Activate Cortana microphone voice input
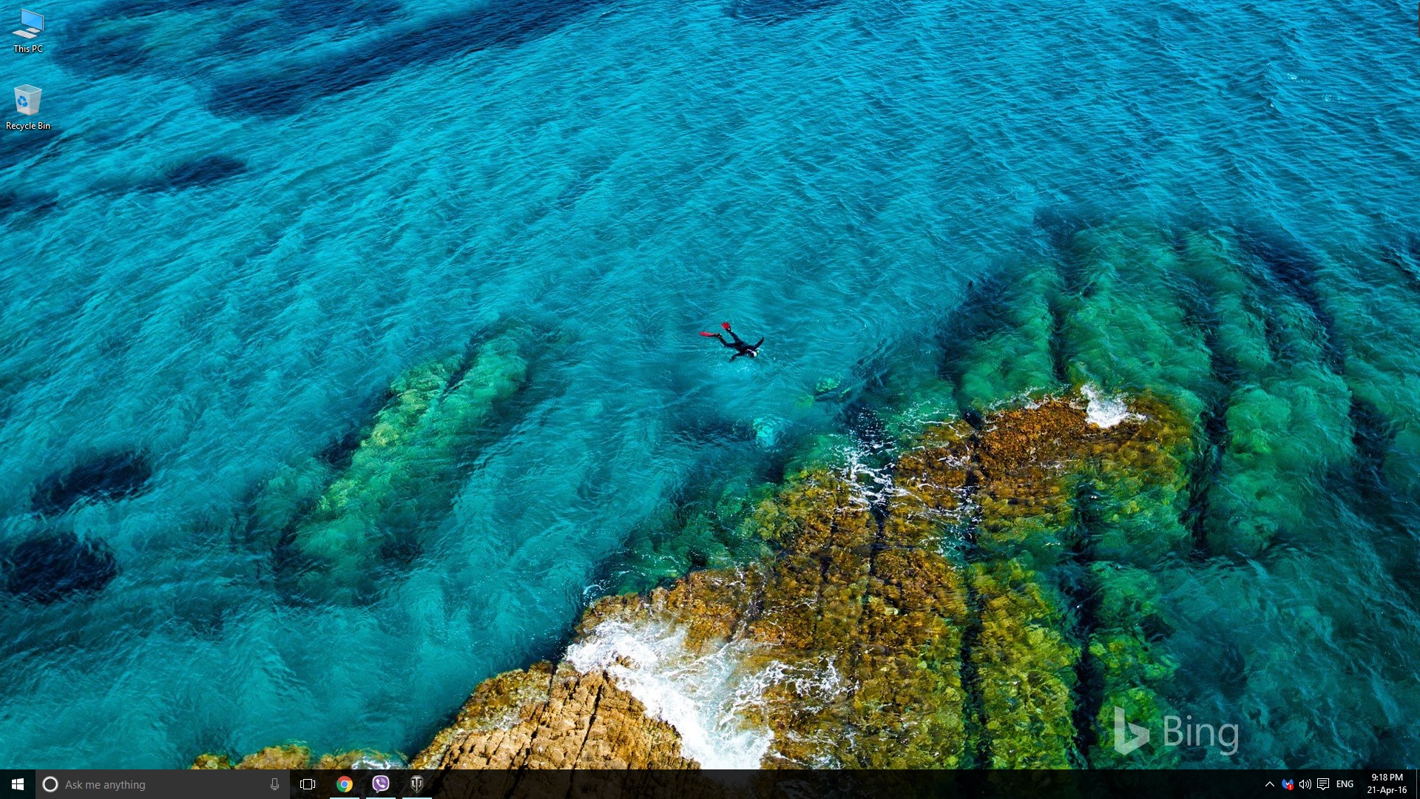Screen dimensions: 1420x799 pos(274,784)
